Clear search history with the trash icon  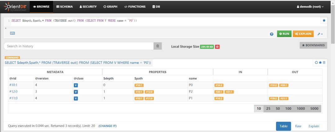[158, 46]
